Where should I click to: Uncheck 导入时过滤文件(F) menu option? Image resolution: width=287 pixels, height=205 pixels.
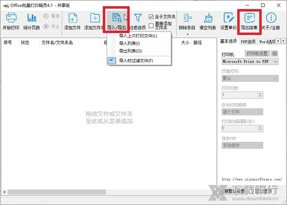point(139,60)
